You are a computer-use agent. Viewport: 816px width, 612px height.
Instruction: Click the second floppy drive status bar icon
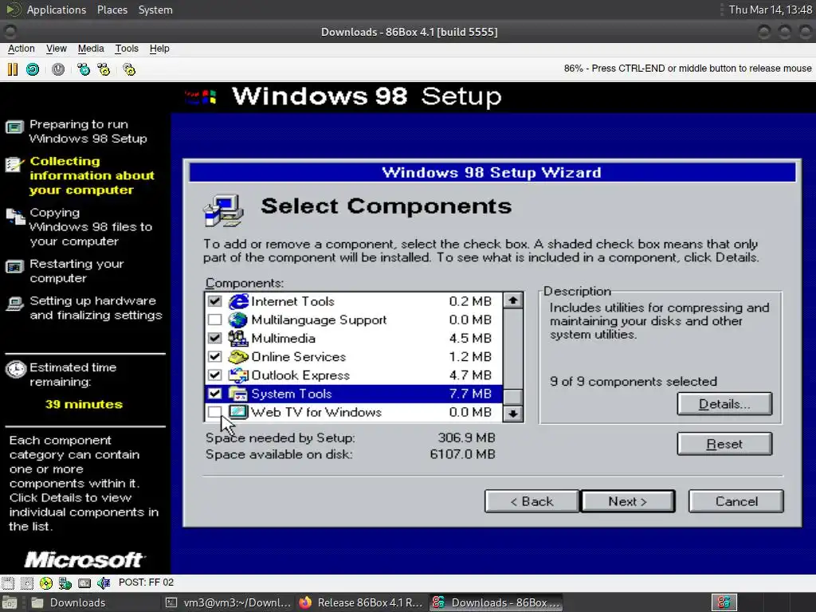tap(26, 583)
